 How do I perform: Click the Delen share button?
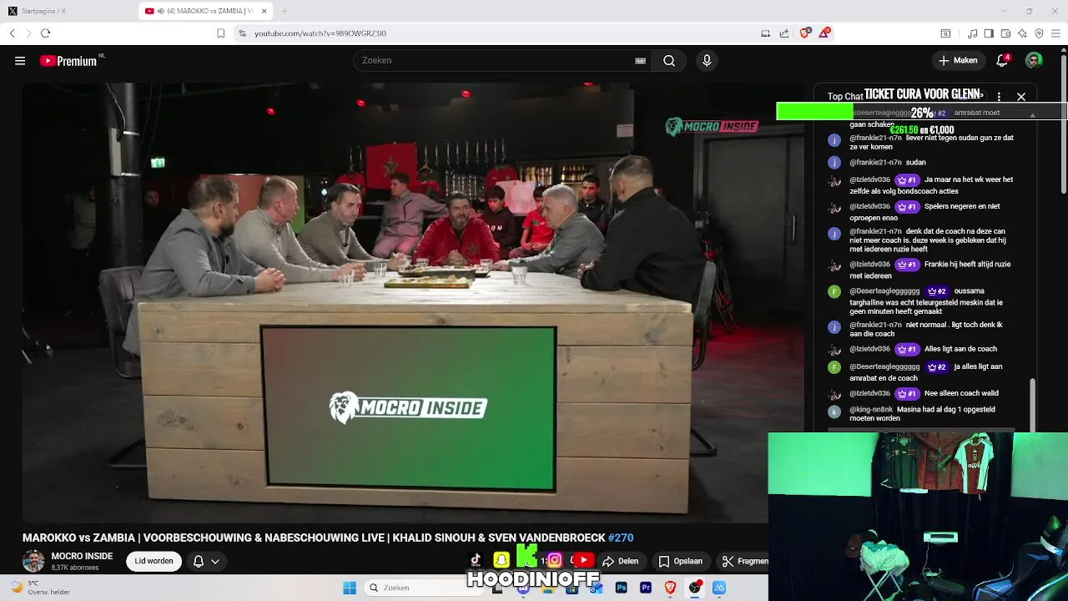pos(620,561)
